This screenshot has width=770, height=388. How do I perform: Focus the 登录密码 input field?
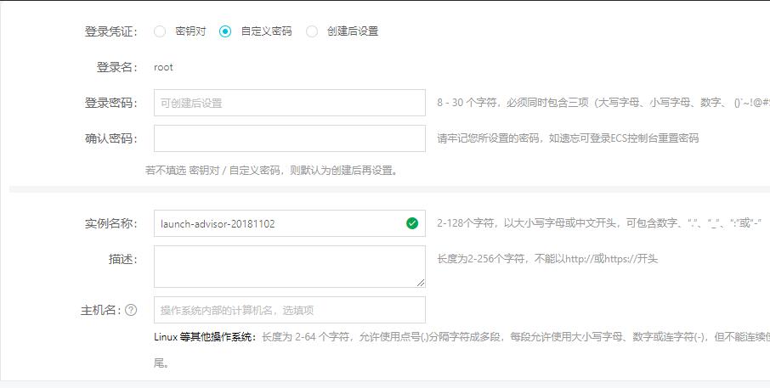(289, 103)
